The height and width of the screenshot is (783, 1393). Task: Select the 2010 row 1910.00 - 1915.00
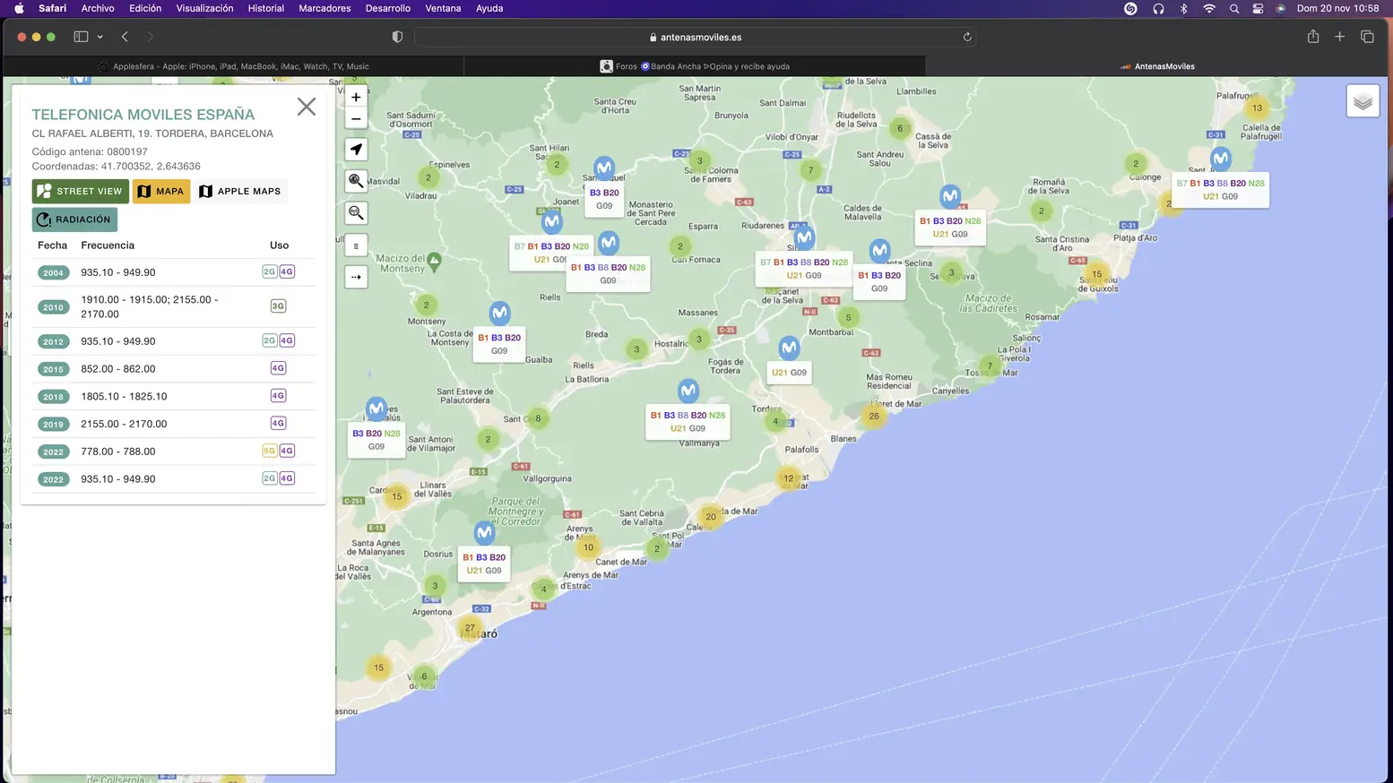click(x=173, y=306)
